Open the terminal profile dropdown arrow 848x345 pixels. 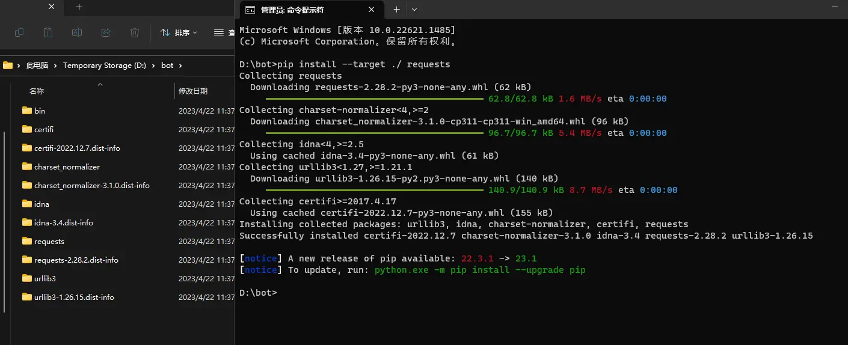pyautogui.click(x=414, y=10)
